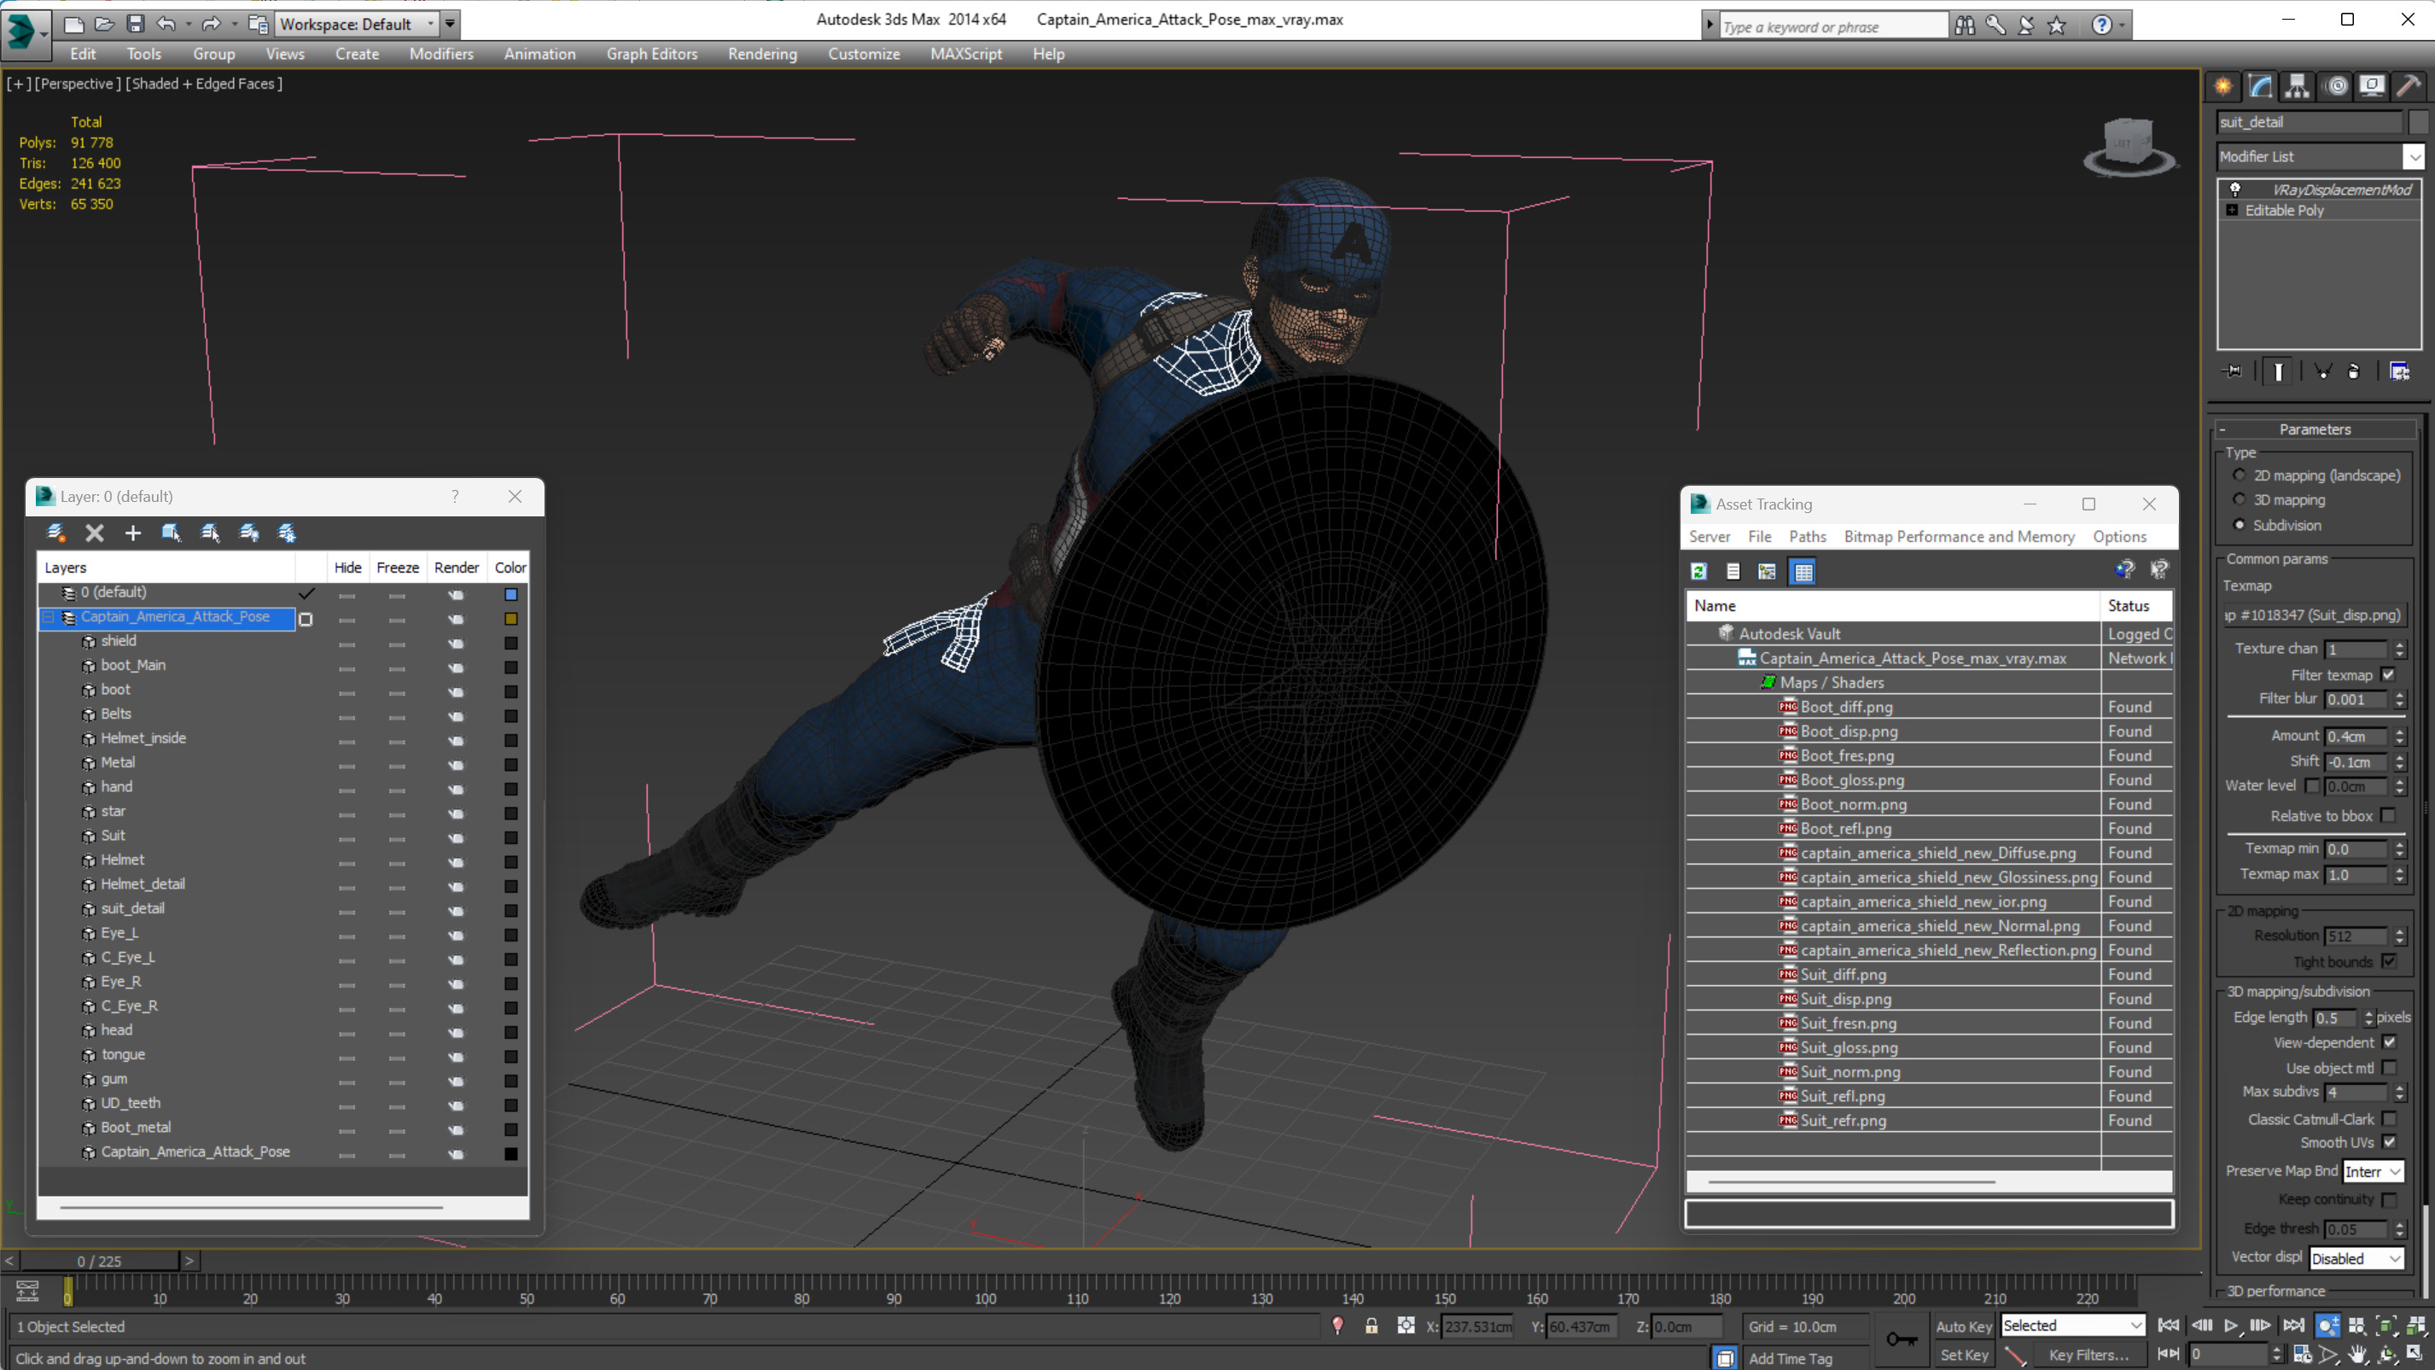
Task: Open the Vector displ Disabled dropdown
Action: 2356,1257
